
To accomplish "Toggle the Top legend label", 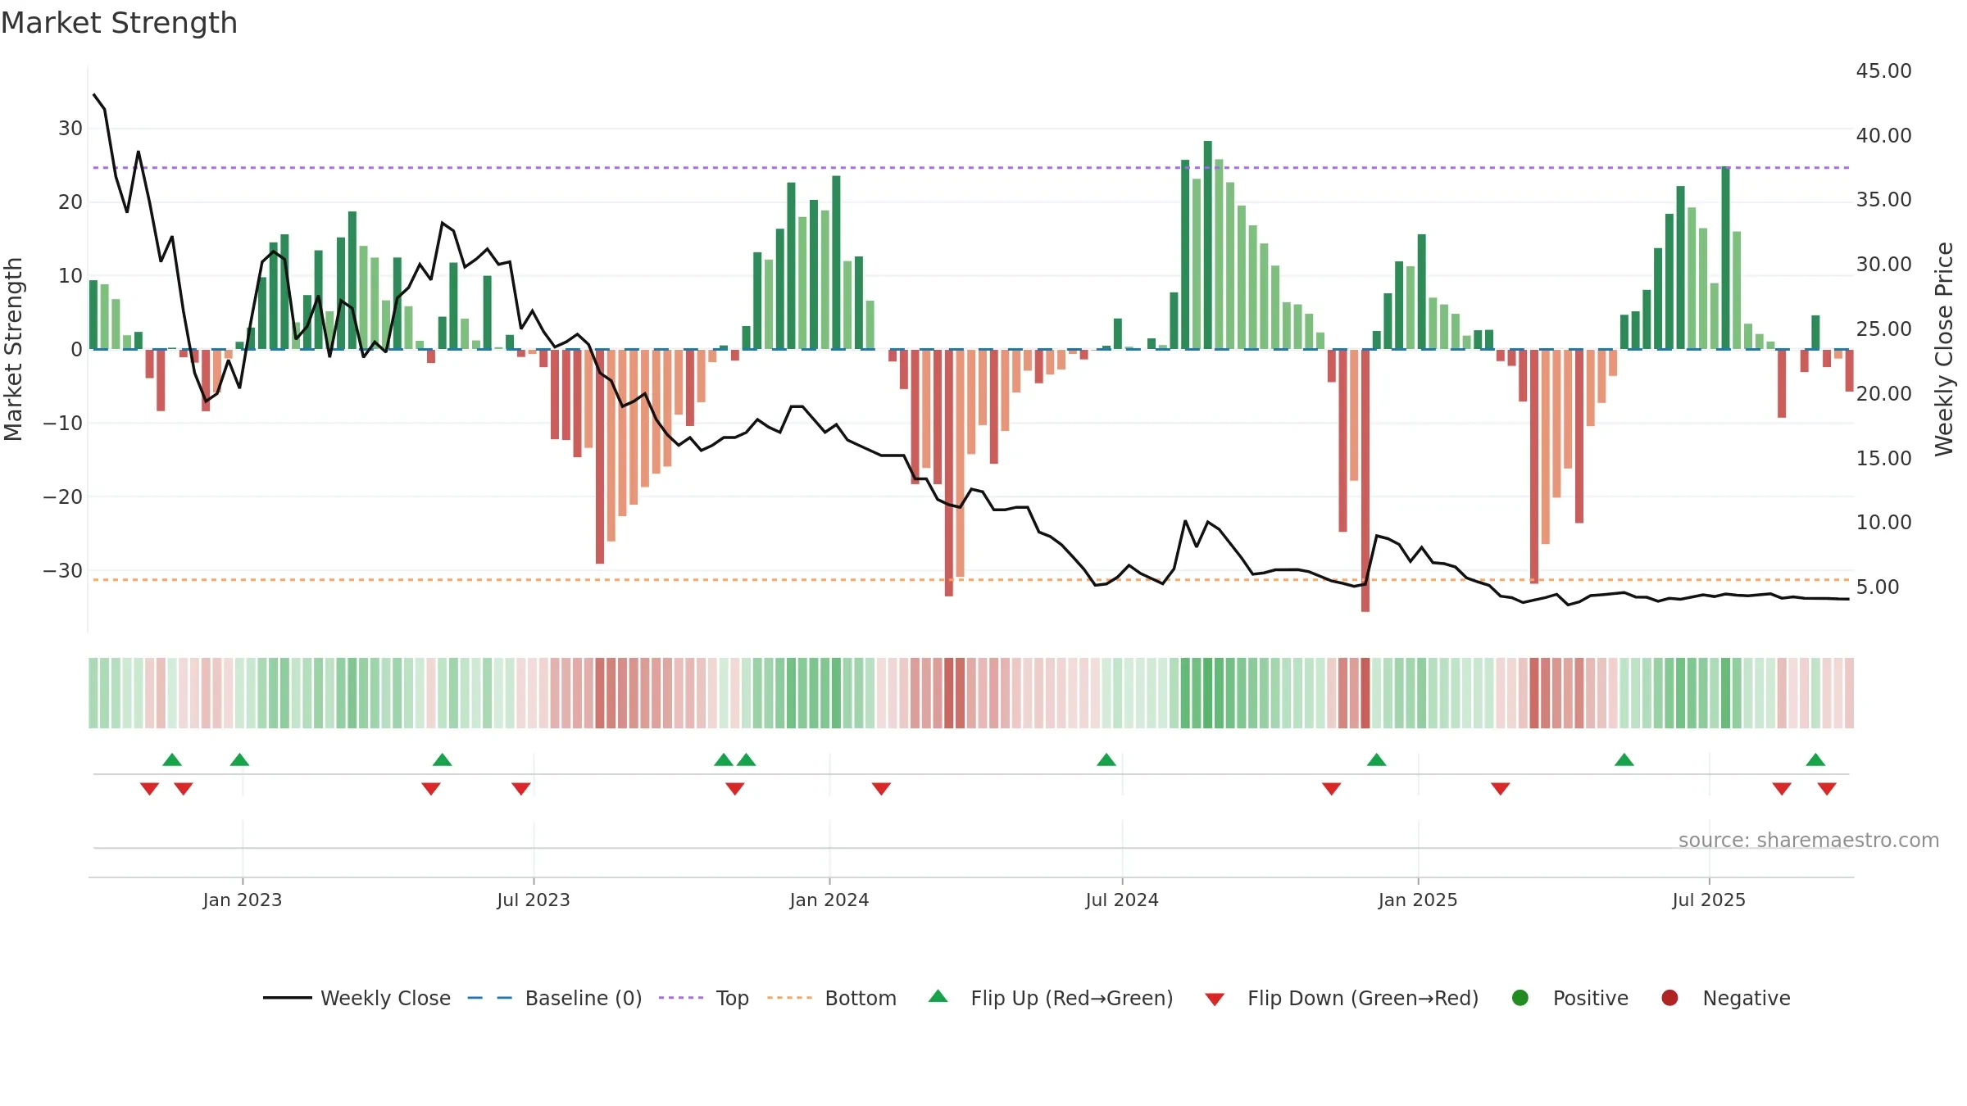I will pyautogui.click(x=732, y=998).
